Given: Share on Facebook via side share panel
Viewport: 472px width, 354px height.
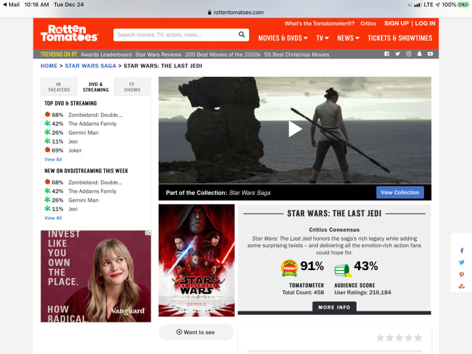Looking at the screenshot, I should coord(462,250).
